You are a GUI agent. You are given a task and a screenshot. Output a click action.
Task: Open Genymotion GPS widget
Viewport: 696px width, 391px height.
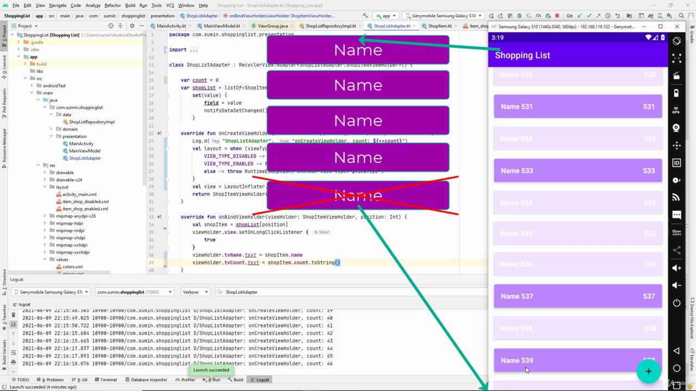click(x=676, y=110)
